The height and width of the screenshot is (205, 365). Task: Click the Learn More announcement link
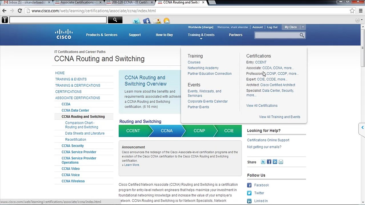click(x=132, y=165)
